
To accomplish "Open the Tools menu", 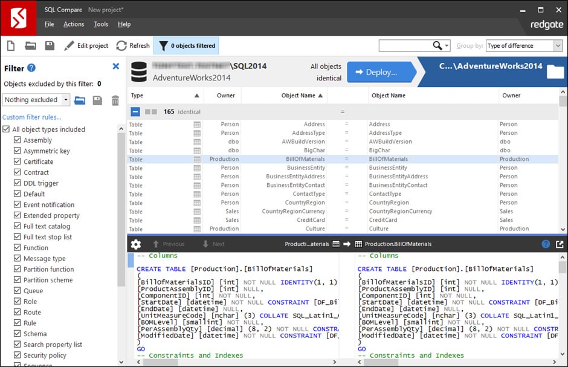I will click(x=100, y=24).
